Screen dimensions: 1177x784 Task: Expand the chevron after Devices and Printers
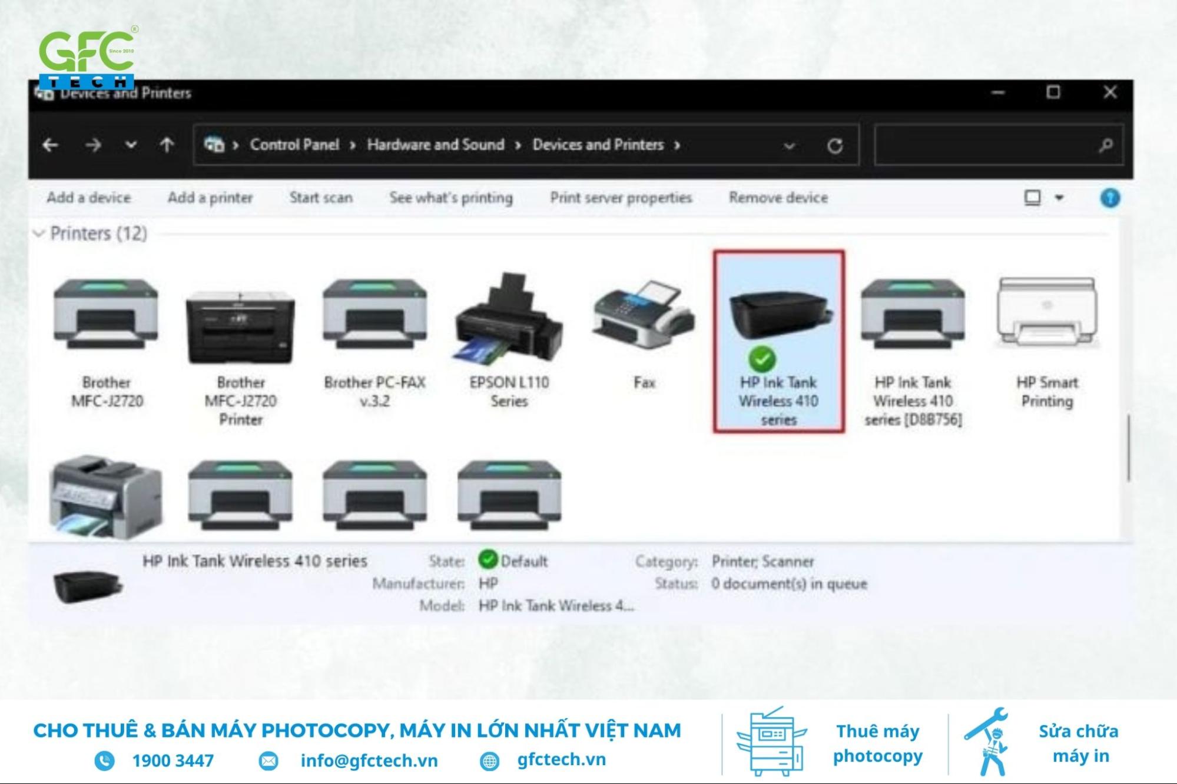point(677,145)
